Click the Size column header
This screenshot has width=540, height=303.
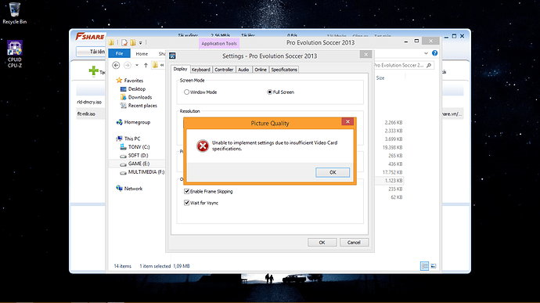(x=380, y=78)
